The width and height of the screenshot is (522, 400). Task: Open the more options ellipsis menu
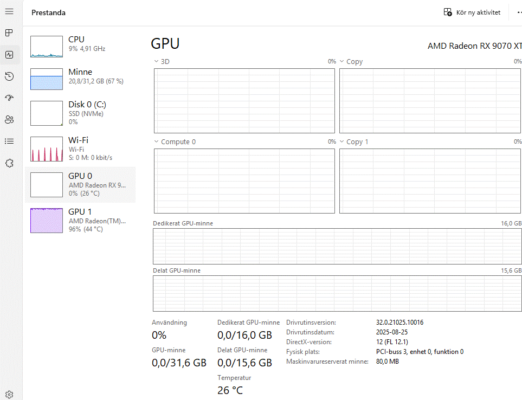point(519,12)
